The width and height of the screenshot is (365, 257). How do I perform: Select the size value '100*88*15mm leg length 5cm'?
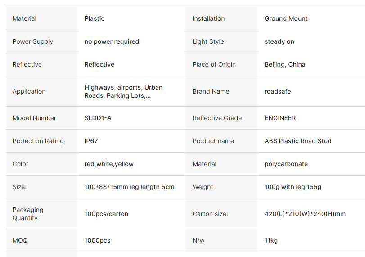[x=129, y=187]
